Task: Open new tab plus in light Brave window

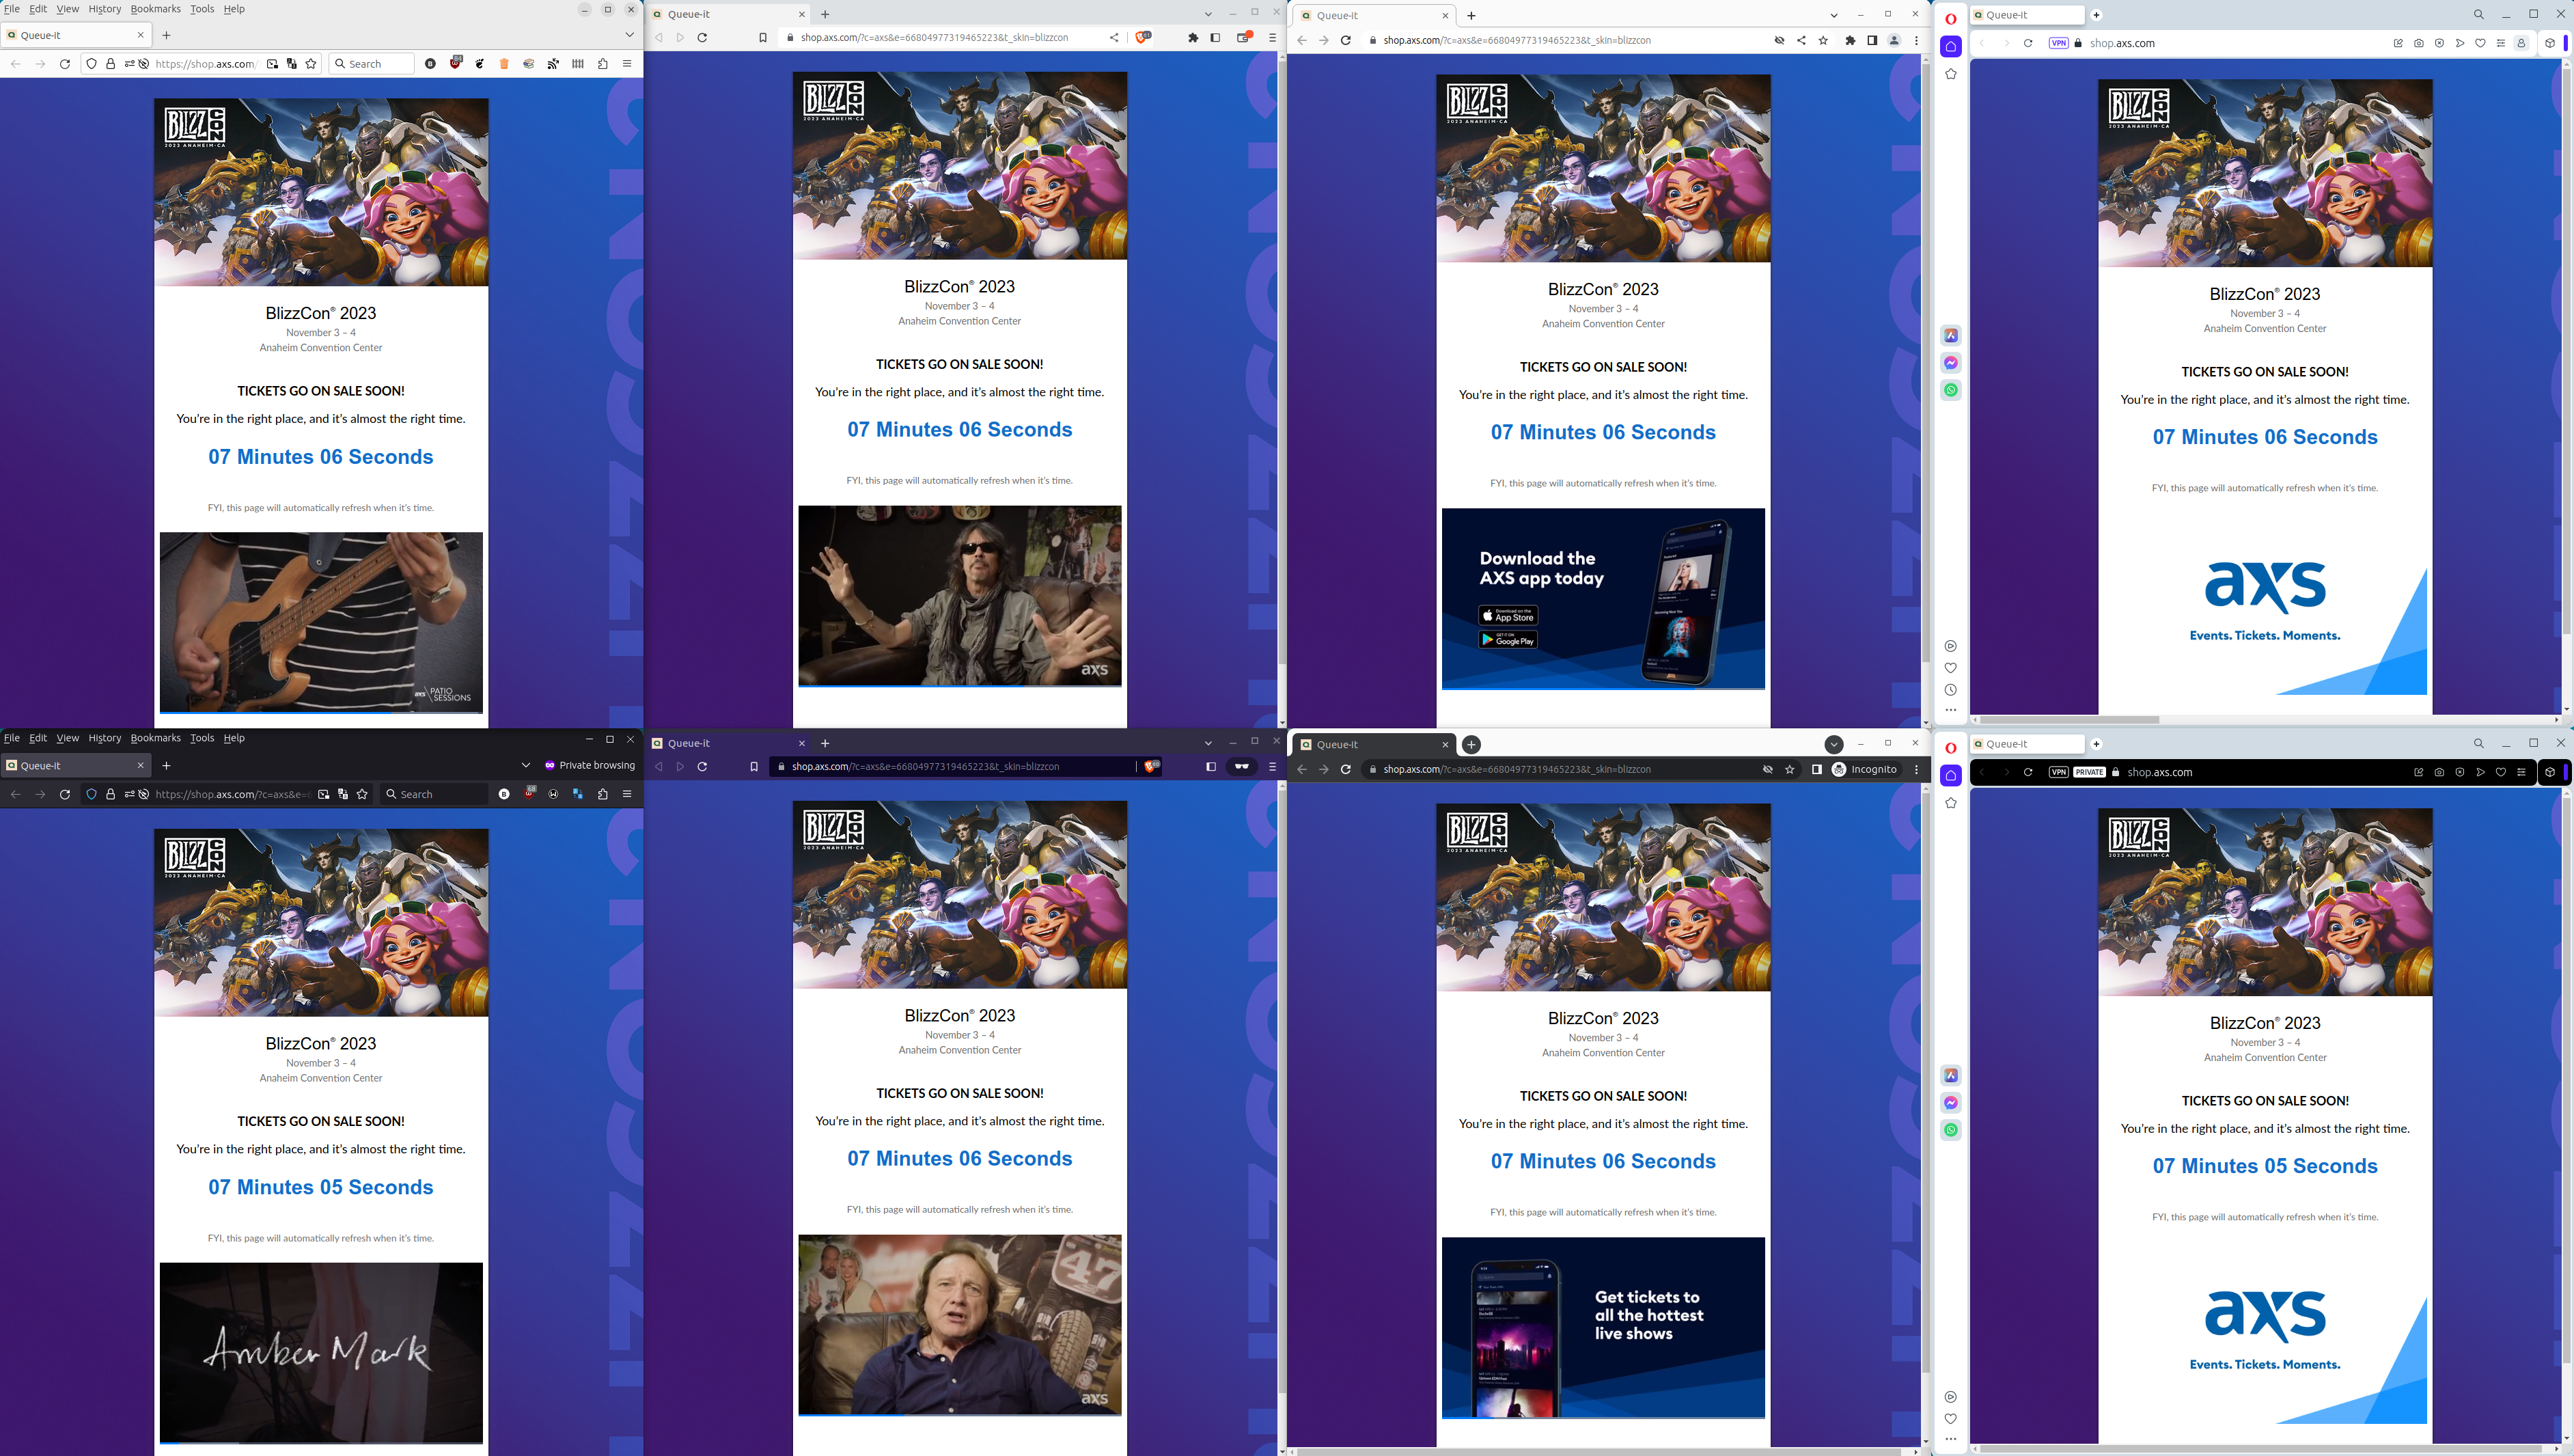Action: pos(825,14)
